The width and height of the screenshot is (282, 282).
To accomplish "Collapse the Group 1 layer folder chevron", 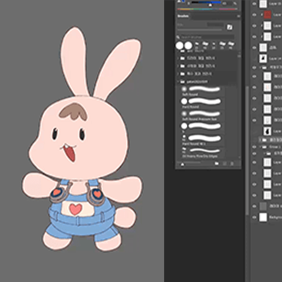I will click(x=261, y=147).
